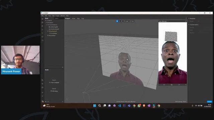Open Visual Studio Code from taskbar
214x120 pixels.
pyautogui.click(x=119, y=106)
